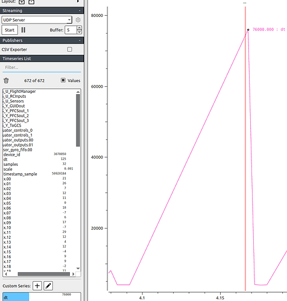Viewport: 287px width, 301px height.
Task: Open the UDP Server streaming dropdown
Action: tap(37, 20)
